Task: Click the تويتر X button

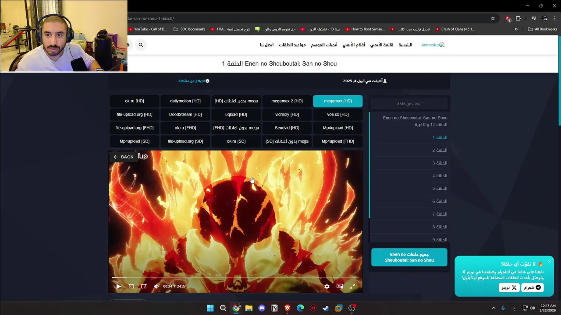Action: [x=509, y=287]
